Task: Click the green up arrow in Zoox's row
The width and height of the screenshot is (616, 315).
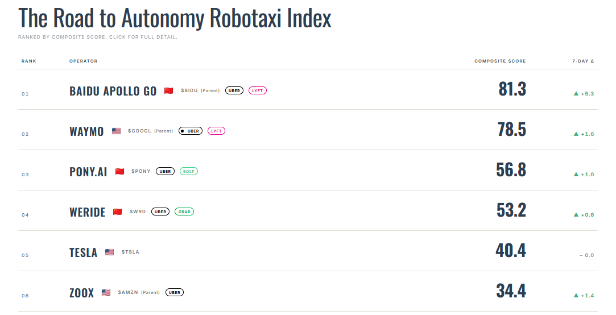Action: [576, 295]
